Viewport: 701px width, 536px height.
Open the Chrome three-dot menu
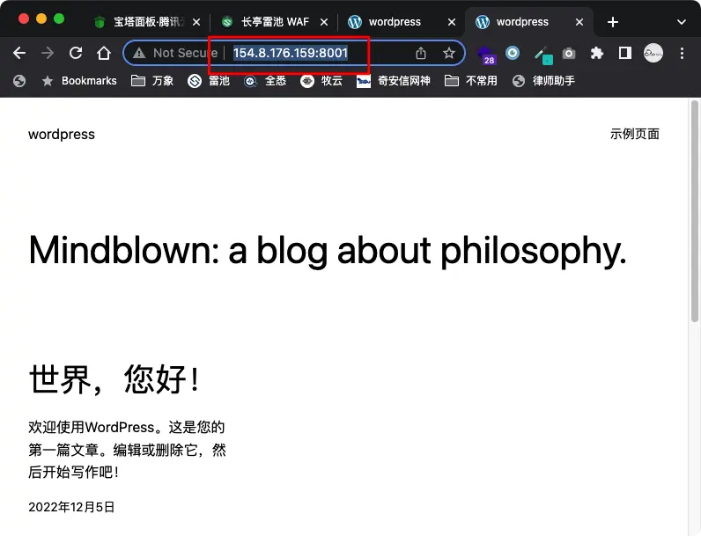[x=682, y=53]
